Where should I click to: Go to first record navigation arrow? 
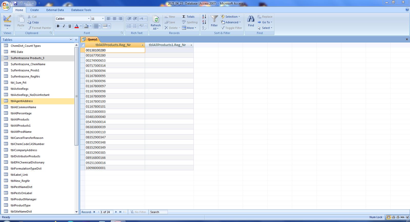coord(94,212)
